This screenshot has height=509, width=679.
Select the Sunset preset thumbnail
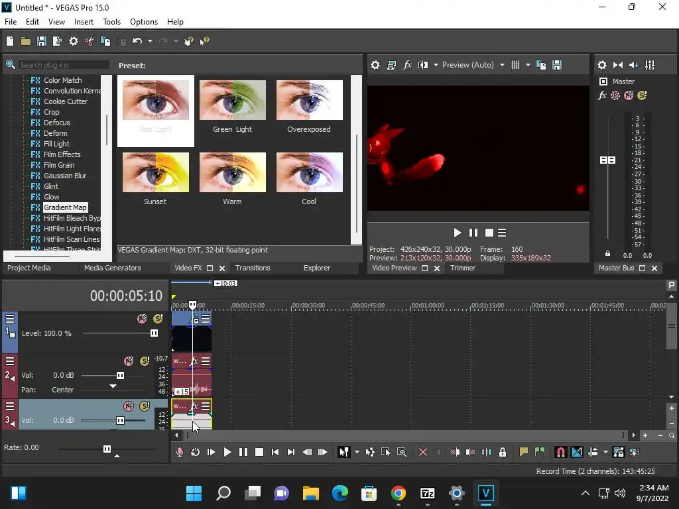(x=155, y=172)
